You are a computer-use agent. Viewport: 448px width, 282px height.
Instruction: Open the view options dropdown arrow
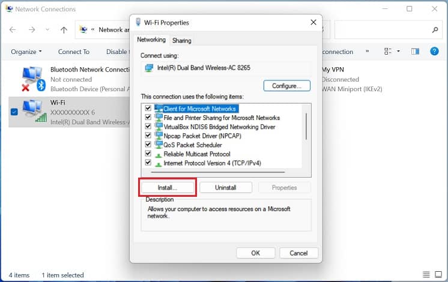398,52
